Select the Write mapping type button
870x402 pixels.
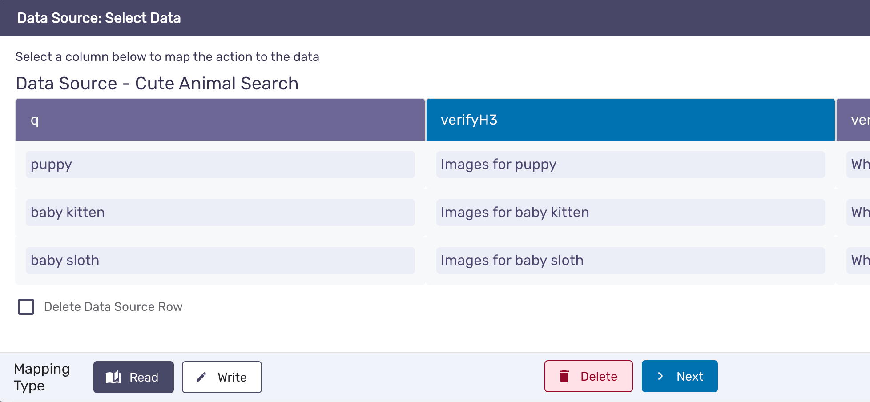point(222,377)
